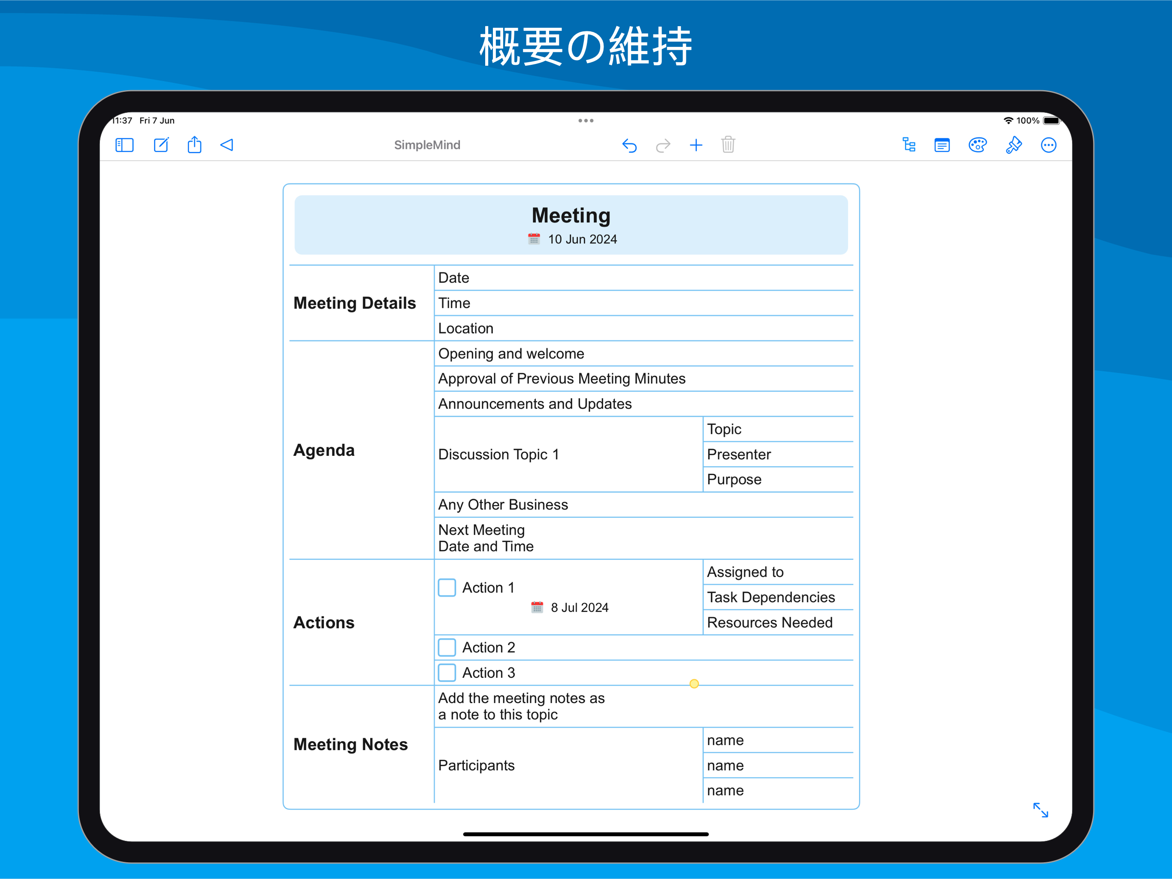Add a new topic with plus icon

(696, 145)
